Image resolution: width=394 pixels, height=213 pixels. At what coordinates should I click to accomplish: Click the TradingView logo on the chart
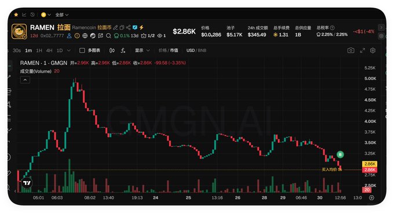(27, 183)
